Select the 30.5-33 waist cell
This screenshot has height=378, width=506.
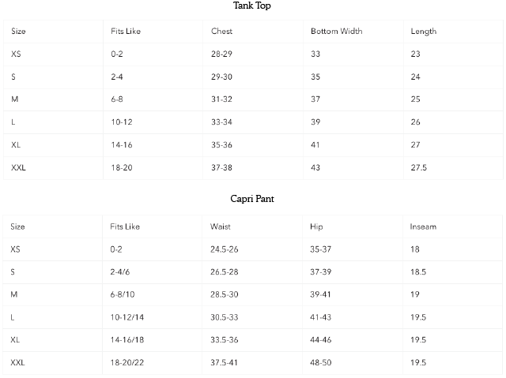point(225,317)
